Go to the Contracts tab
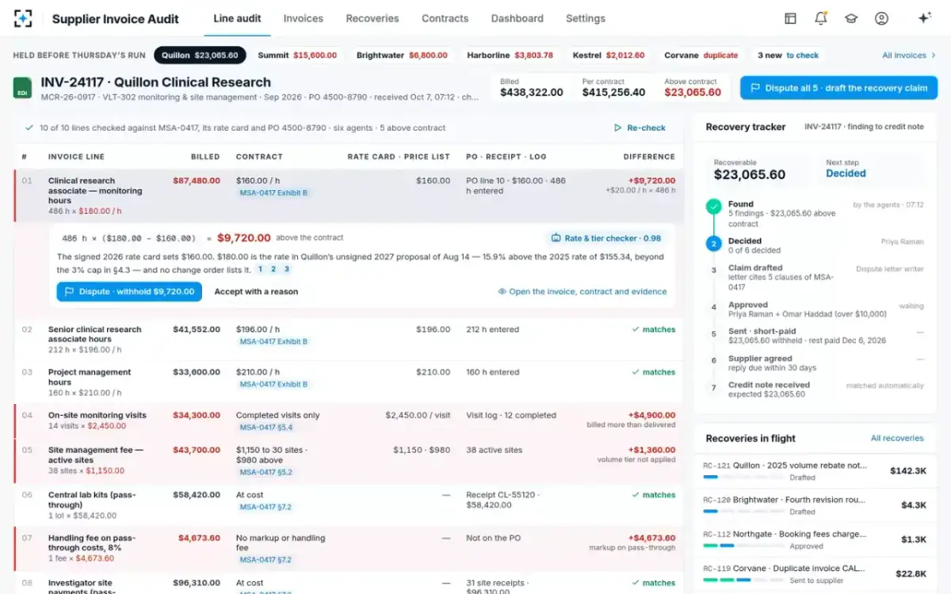This screenshot has width=951, height=594. point(445,18)
